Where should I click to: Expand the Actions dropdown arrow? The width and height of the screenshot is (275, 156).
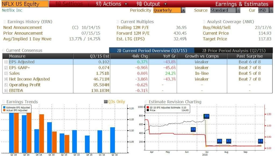click(x=126, y=4)
